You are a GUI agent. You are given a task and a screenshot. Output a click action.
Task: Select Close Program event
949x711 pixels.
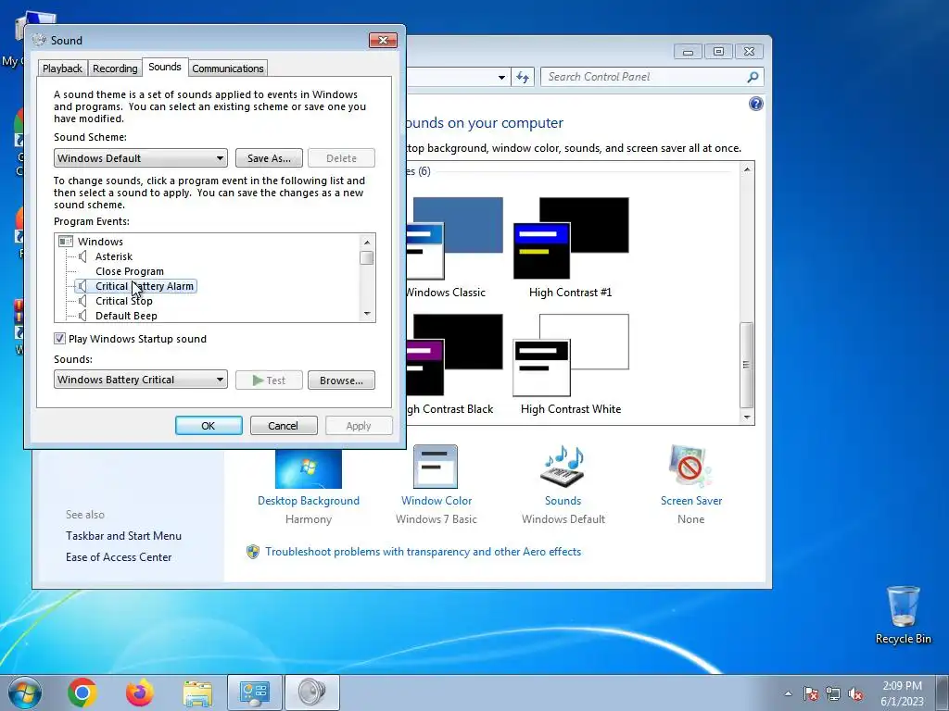[x=130, y=271]
